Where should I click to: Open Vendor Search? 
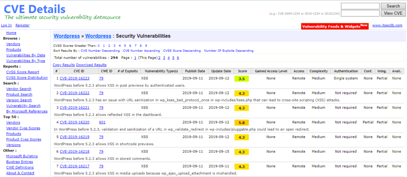[x=19, y=89]
